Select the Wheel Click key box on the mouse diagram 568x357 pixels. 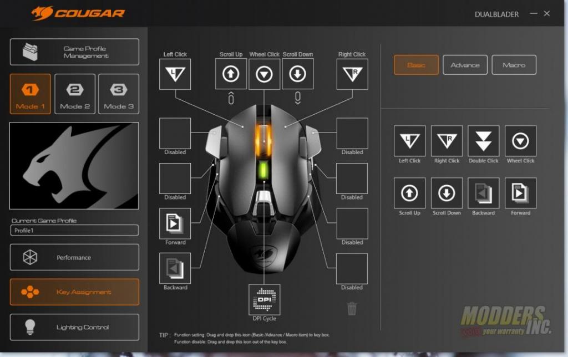point(264,74)
